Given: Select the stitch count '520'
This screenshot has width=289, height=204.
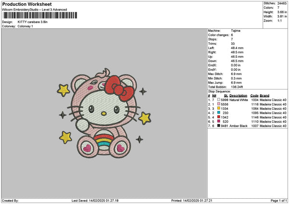Looking at the screenshot, I should pyautogui.click(x=225, y=122).
